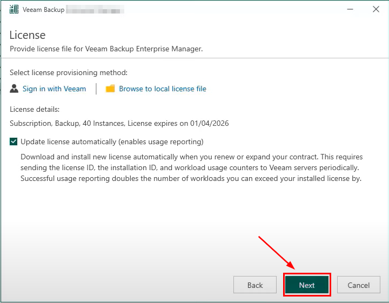Viewport: 389px width, 303px height.
Task: Close the Veeam Backup installer window
Action: (x=376, y=9)
